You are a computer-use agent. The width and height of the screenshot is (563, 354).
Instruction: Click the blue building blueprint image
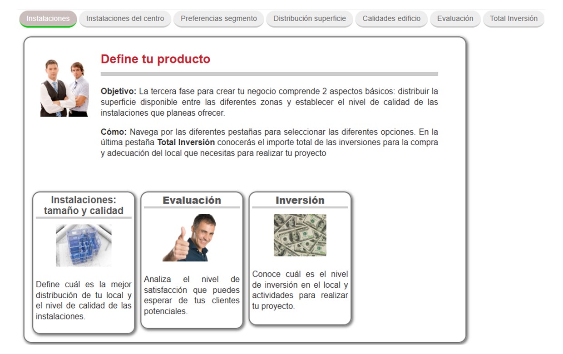(x=84, y=245)
